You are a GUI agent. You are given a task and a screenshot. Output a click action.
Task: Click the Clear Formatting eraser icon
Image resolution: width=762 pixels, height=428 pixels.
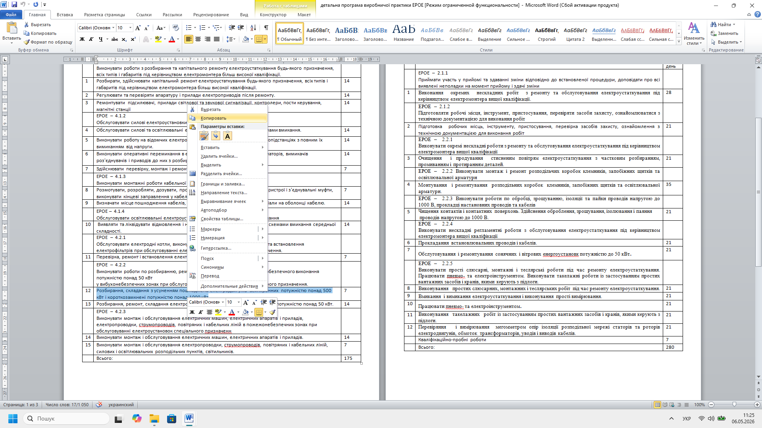coord(176,28)
